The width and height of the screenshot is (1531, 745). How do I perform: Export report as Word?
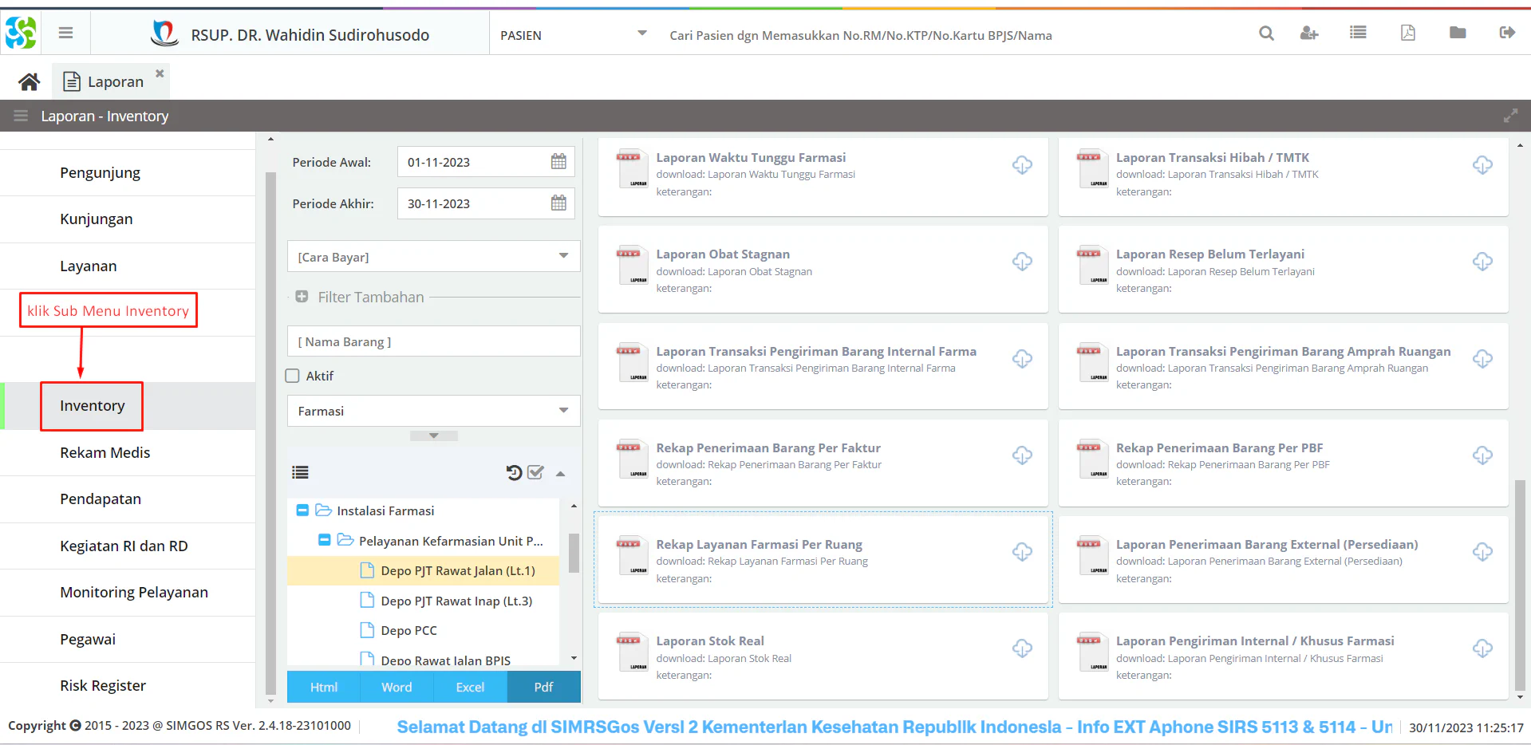tap(397, 687)
